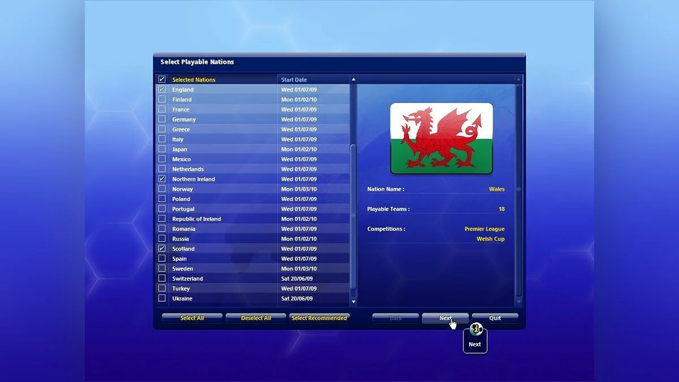Viewport: 679px width, 382px height.
Task: Select the Japan nation name
Action: point(179,149)
